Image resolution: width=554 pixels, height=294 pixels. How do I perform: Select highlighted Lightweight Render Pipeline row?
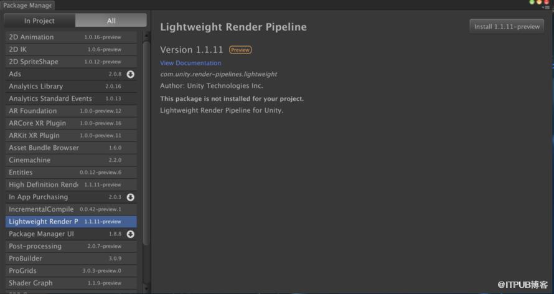tap(71, 222)
